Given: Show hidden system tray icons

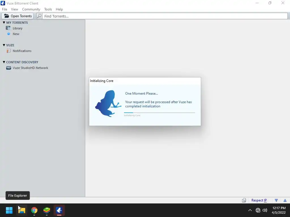Looking at the screenshot, I should pos(250,210).
